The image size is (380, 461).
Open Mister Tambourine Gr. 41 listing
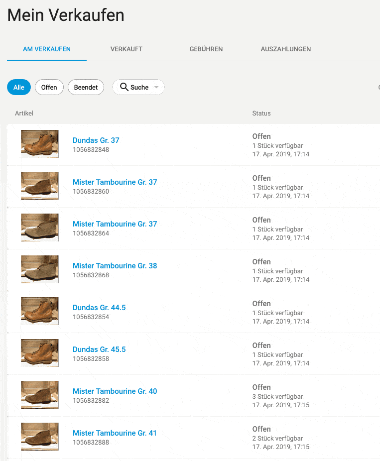click(x=115, y=433)
